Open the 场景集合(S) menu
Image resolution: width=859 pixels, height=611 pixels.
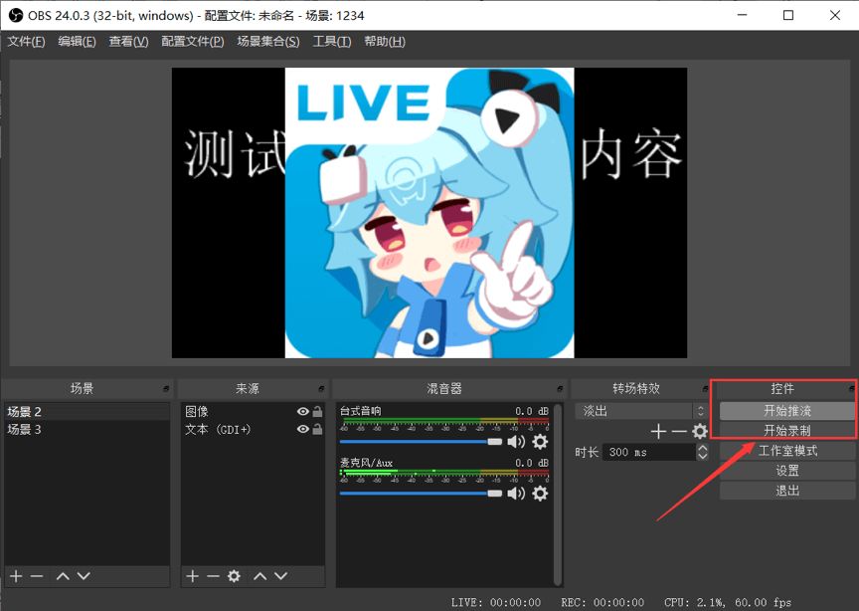click(x=267, y=42)
